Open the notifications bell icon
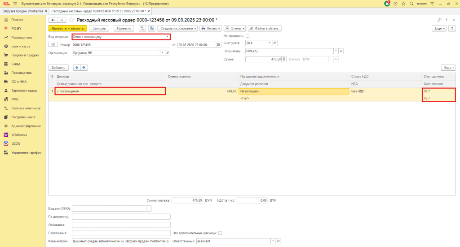460x247 pixels. click(387, 4)
